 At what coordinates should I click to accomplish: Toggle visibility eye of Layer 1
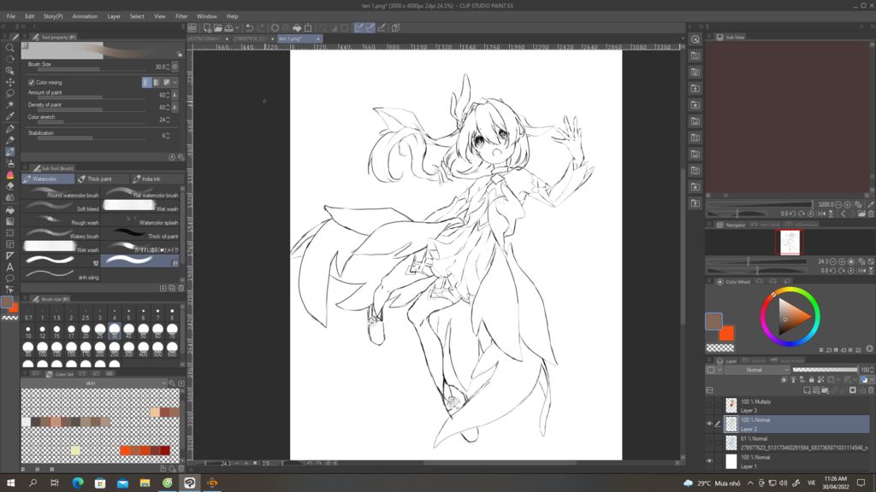[x=709, y=461]
